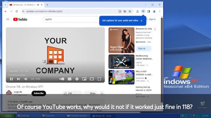This screenshot has width=211, height=118.
Task: Open Getting Dial Up Internet in 2023 link
Action: [x=144, y=89]
